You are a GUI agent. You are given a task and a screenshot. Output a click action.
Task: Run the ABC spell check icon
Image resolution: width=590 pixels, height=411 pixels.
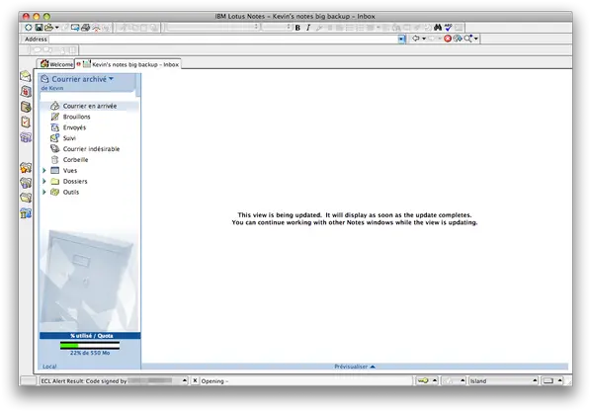(448, 28)
